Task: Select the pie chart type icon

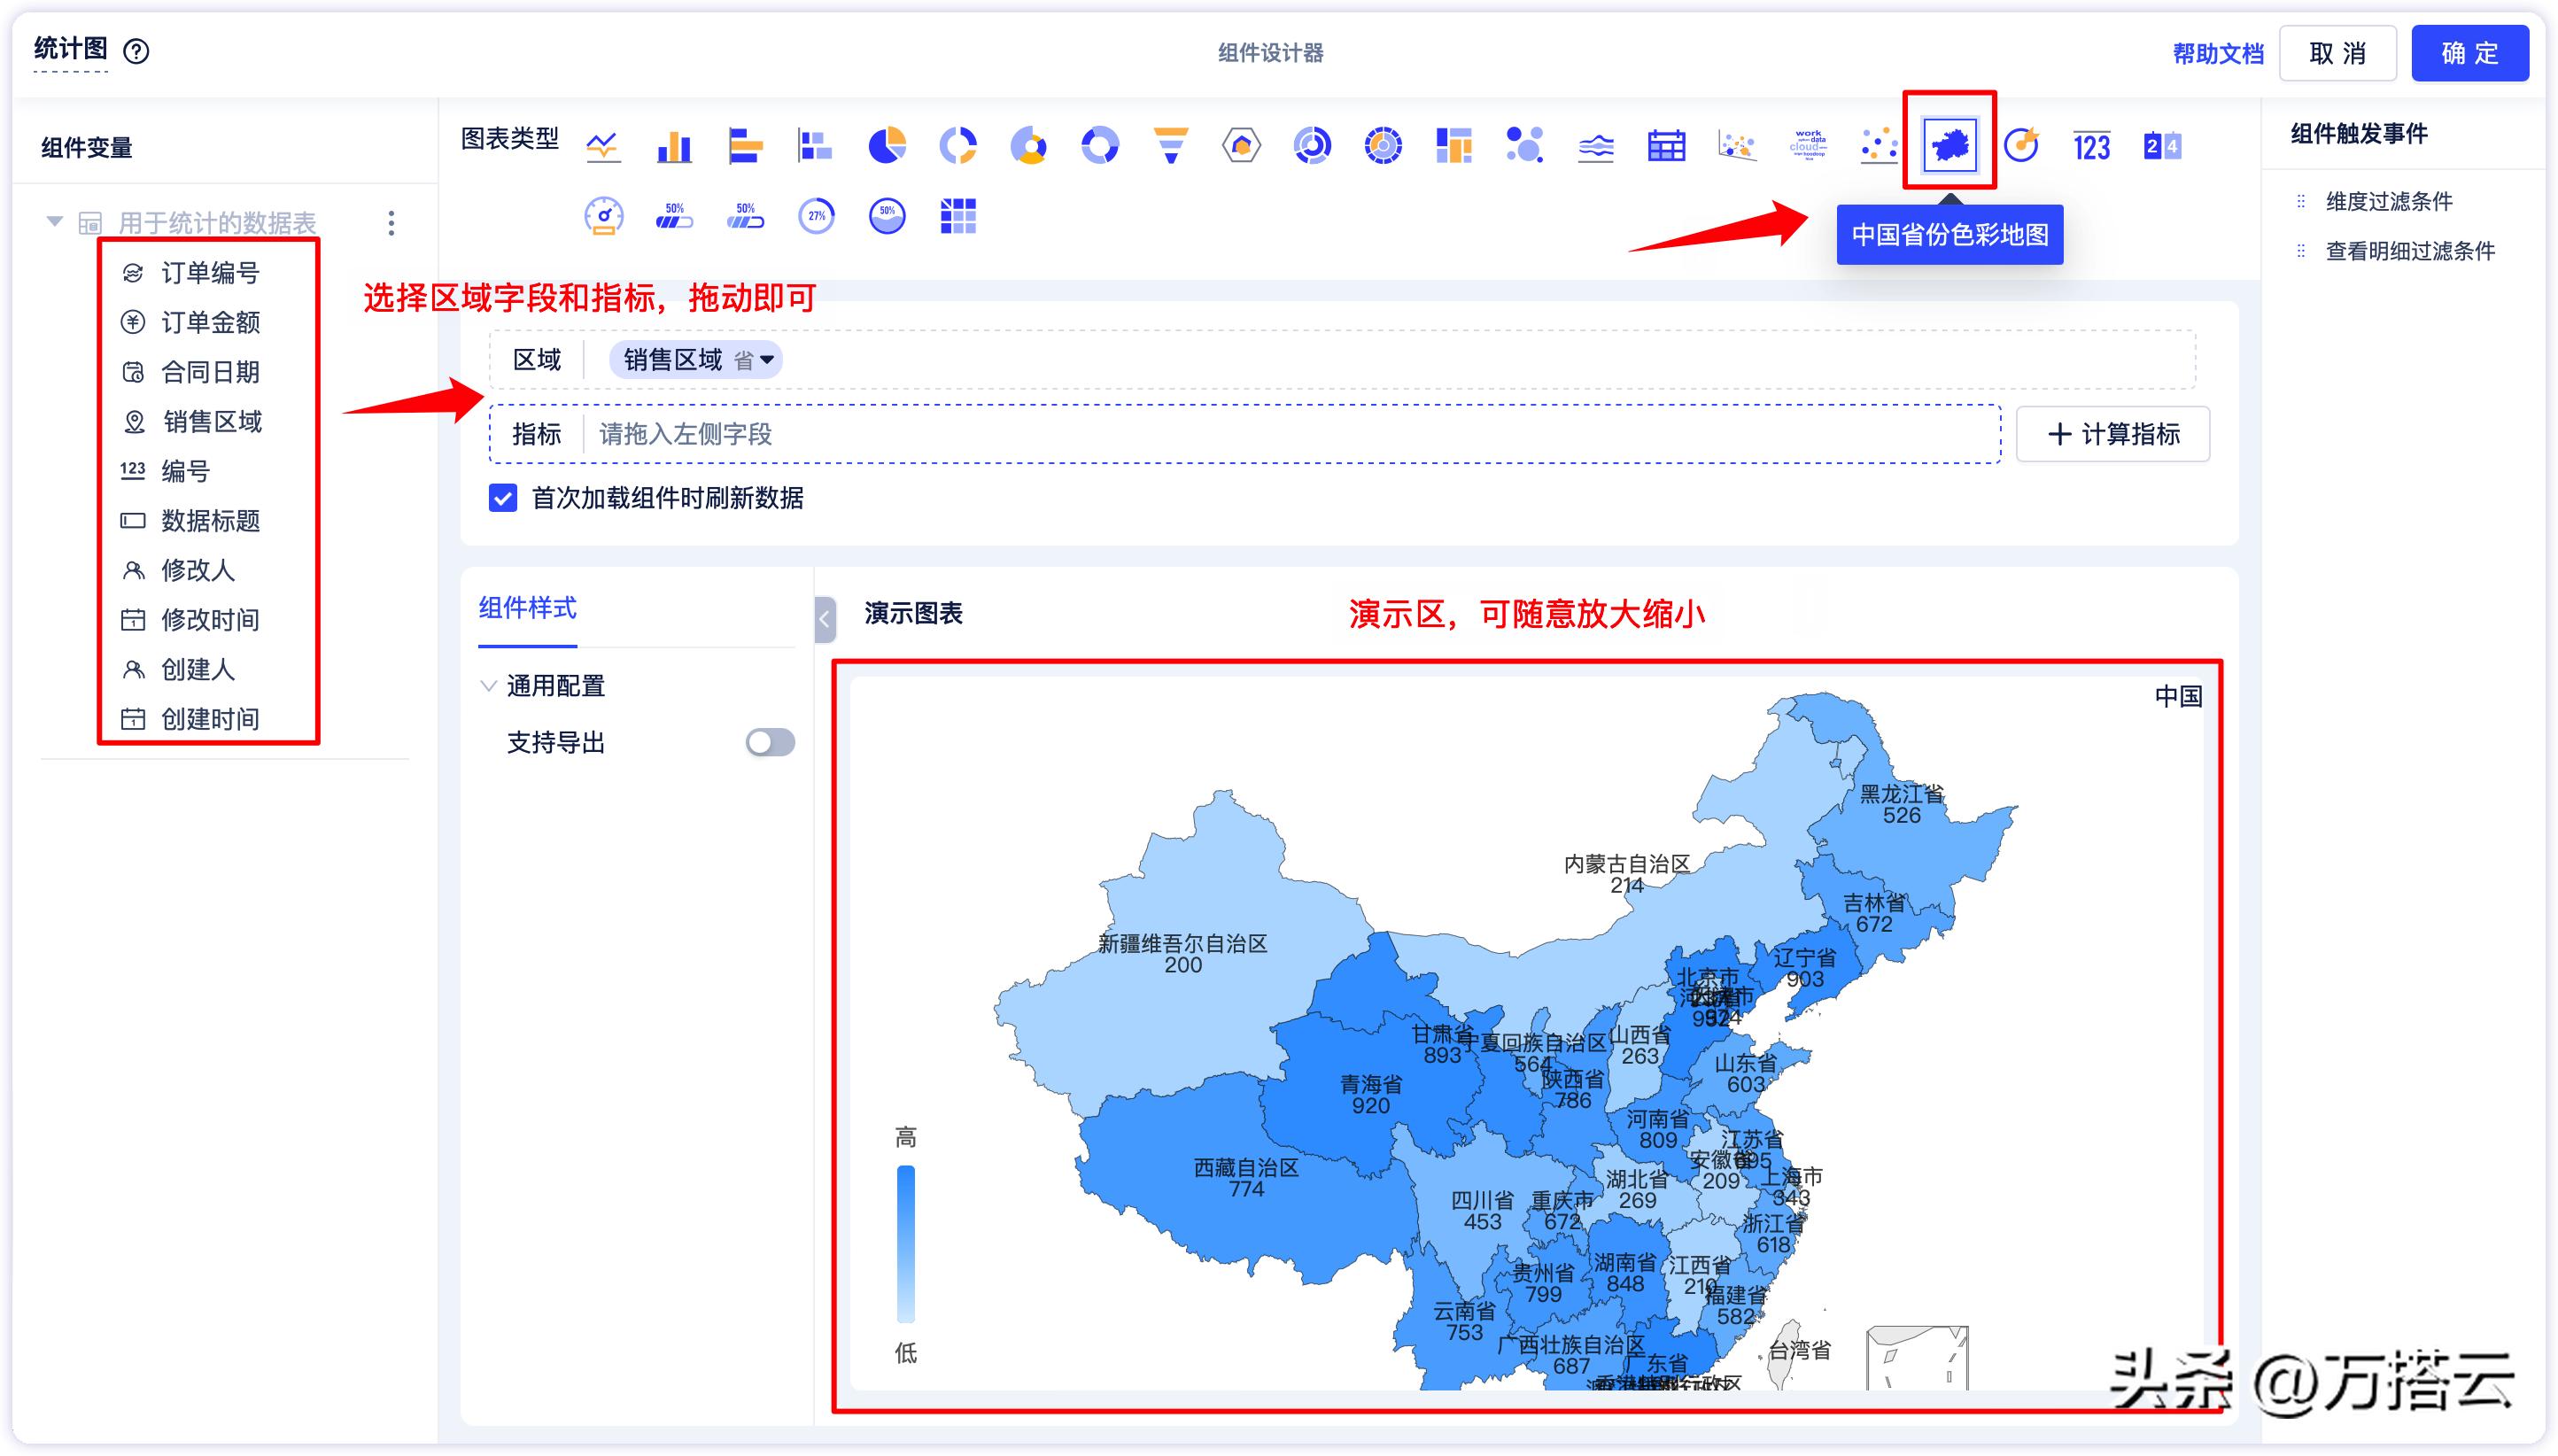Action: tap(887, 145)
